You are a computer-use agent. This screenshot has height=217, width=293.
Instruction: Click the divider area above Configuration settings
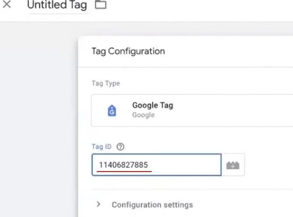click(187, 189)
